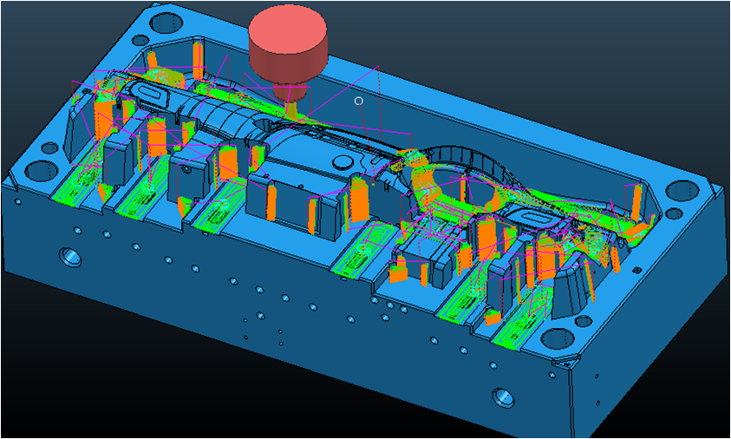Click the yellow cutter tip below holder
731x439 pixels.
[292, 108]
